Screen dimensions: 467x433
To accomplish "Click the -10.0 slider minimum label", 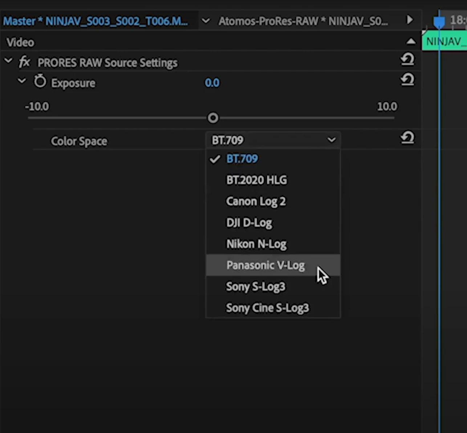I will 37,106.
